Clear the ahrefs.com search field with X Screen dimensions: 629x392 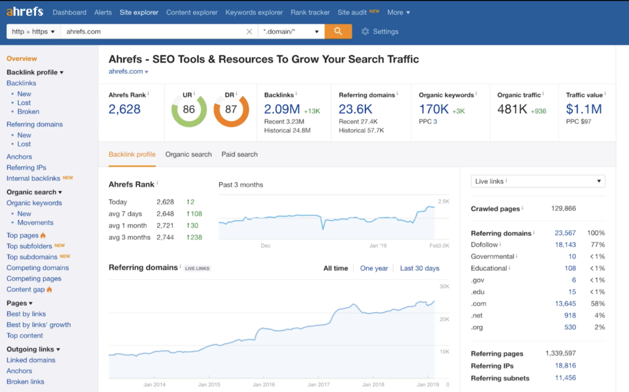pyautogui.click(x=249, y=32)
